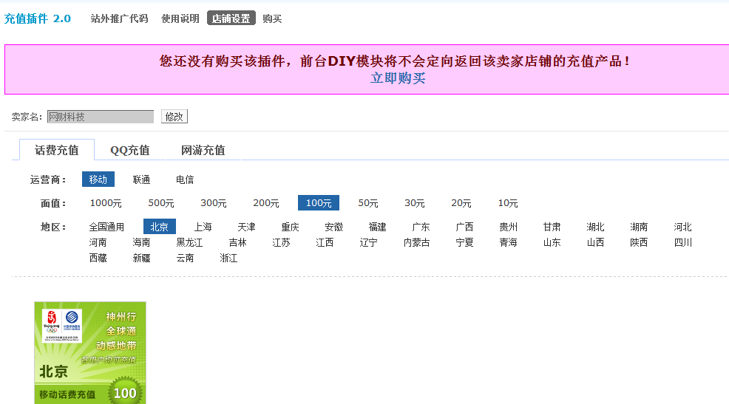Select 河北 region
Screen dimensions: 729x404
(x=682, y=227)
